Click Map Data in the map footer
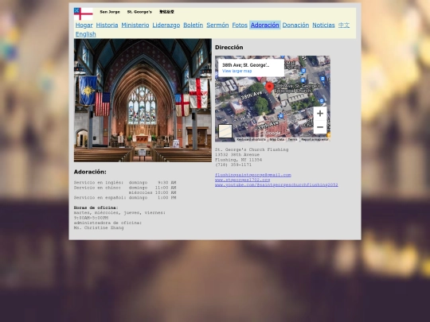This screenshot has width=430, height=322. (276, 139)
